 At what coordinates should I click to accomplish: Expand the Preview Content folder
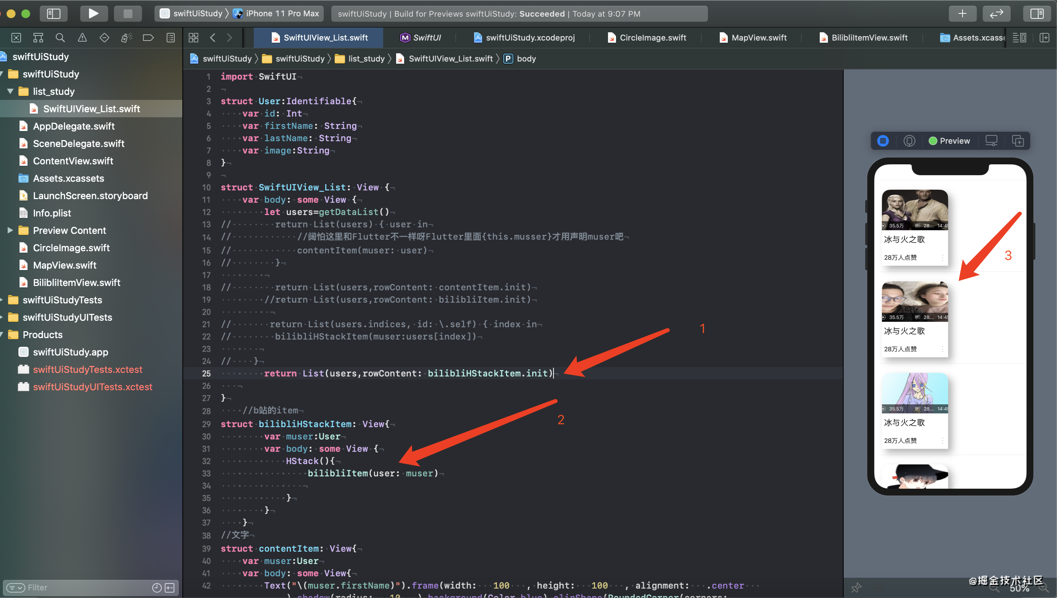pyautogui.click(x=10, y=231)
